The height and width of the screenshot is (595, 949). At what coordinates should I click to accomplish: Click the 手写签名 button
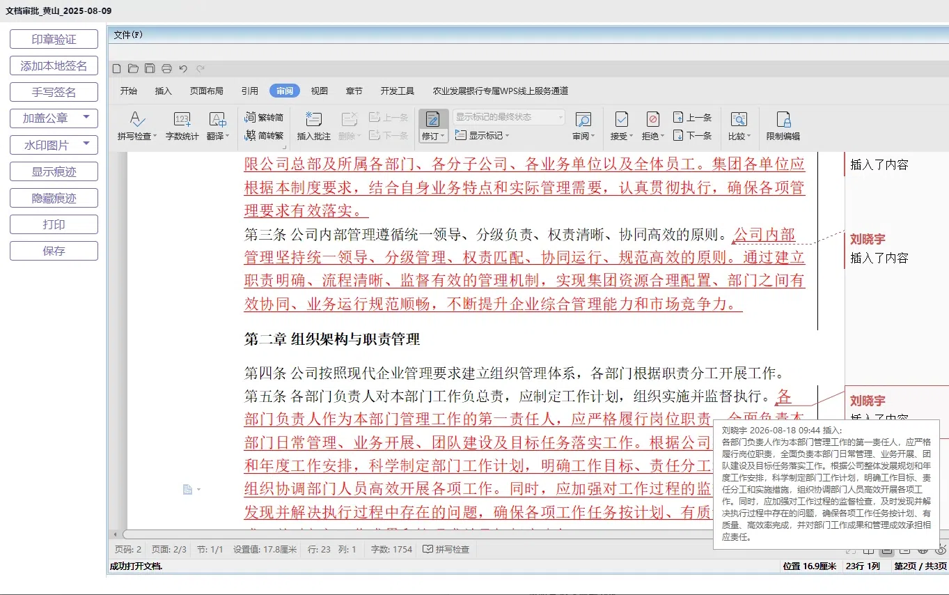[x=54, y=92]
